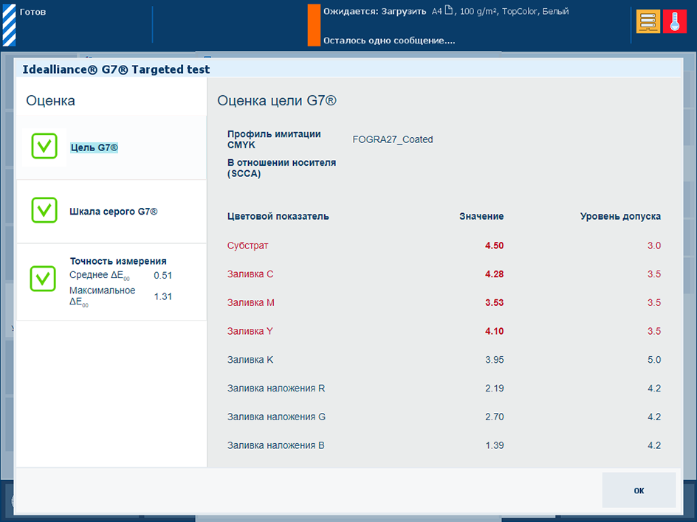697x522 pixels.
Task: Click the value 2.70 for overprint G
Action: click(494, 417)
